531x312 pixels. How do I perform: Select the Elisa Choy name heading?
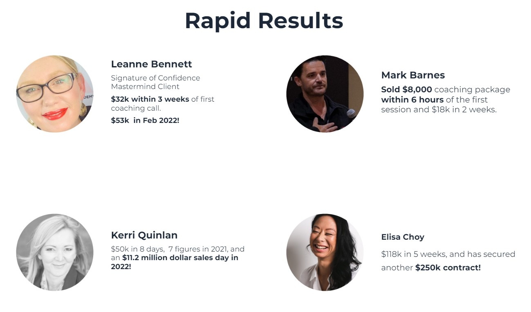click(x=403, y=237)
